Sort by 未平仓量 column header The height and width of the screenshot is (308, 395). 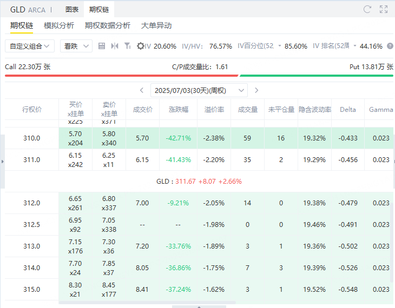tap(281, 110)
